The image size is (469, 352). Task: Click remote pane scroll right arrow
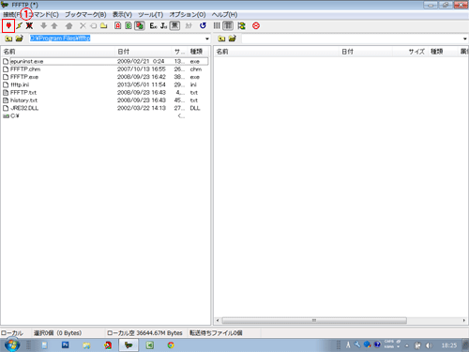pyautogui.click(x=464, y=320)
